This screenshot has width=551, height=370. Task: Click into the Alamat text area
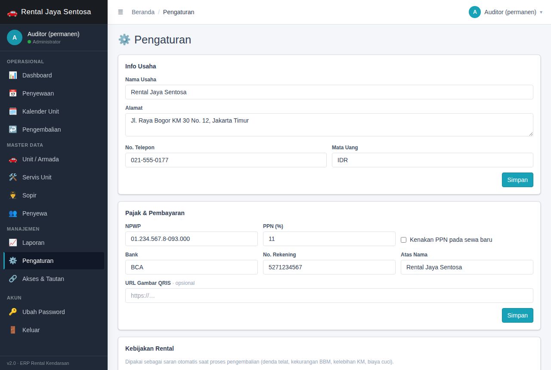point(329,125)
